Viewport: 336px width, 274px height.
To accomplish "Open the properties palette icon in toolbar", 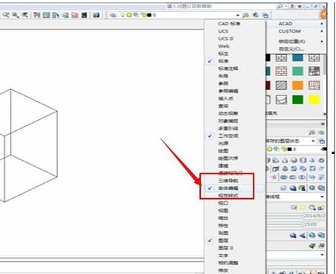I will (37, 15).
